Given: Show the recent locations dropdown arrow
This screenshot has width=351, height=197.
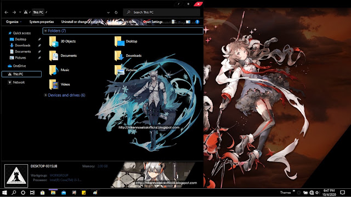Looking at the screenshot, I should click(x=20, y=12).
